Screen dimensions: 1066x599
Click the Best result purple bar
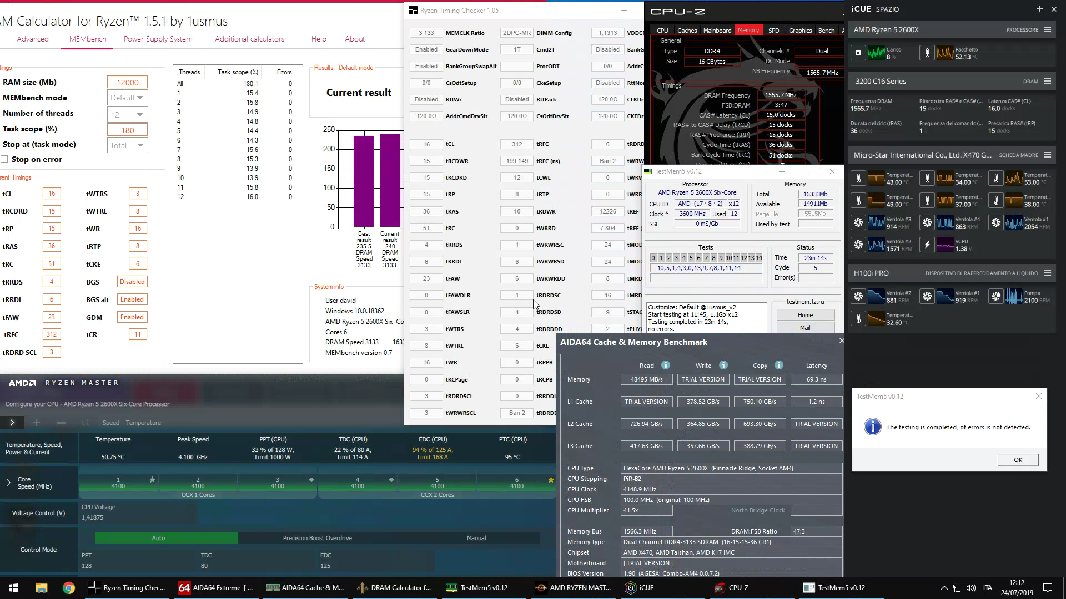pos(364,181)
